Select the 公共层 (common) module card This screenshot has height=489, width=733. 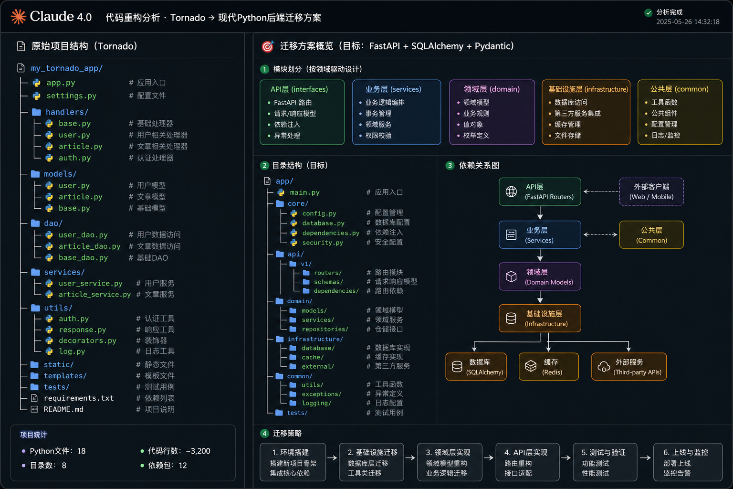pyautogui.click(x=680, y=112)
